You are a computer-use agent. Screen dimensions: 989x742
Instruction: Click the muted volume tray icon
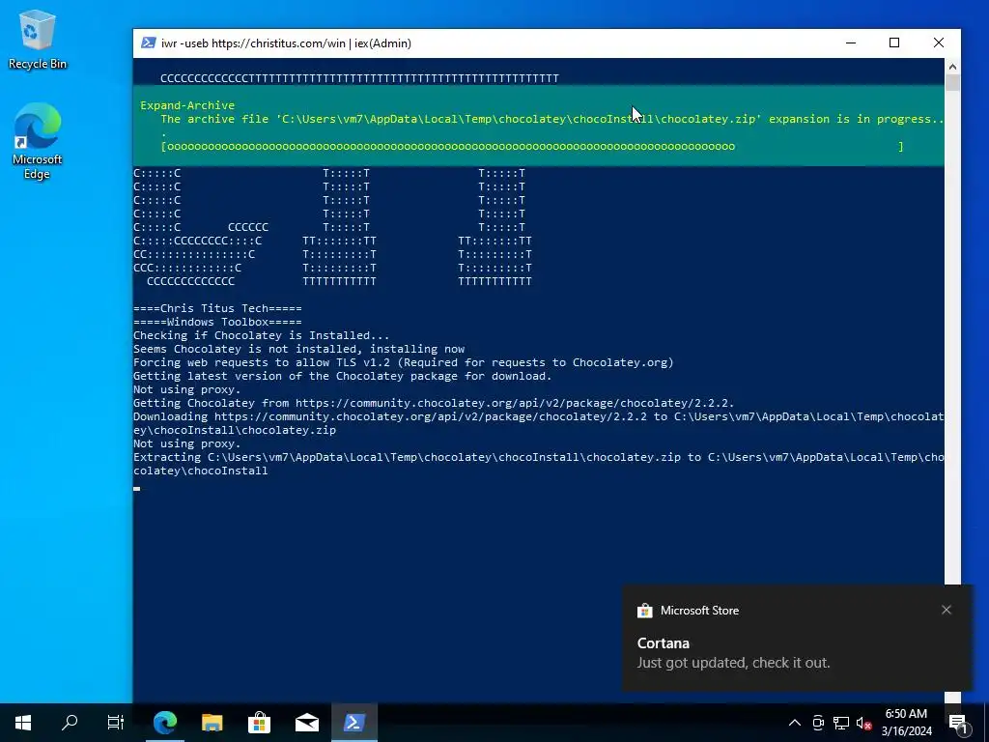pyautogui.click(x=863, y=723)
